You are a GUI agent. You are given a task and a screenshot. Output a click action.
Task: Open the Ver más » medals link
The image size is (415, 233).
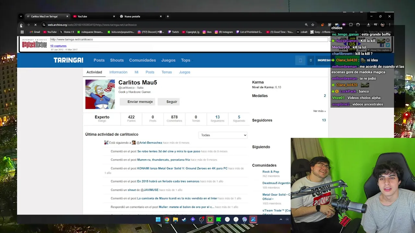point(319,111)
